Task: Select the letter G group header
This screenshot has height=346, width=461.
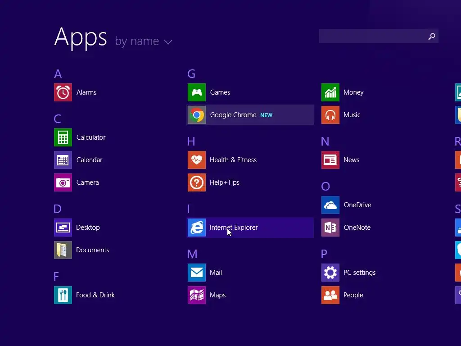Action: click(191, 74)
